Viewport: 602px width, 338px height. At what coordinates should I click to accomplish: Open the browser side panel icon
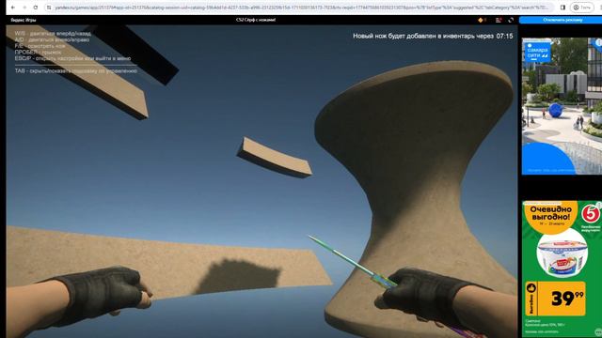(x=562, y=8)
